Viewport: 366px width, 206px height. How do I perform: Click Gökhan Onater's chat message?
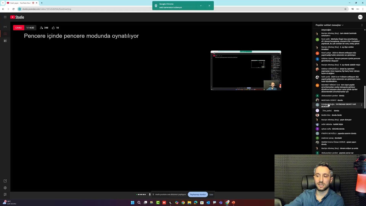(338, 60)
